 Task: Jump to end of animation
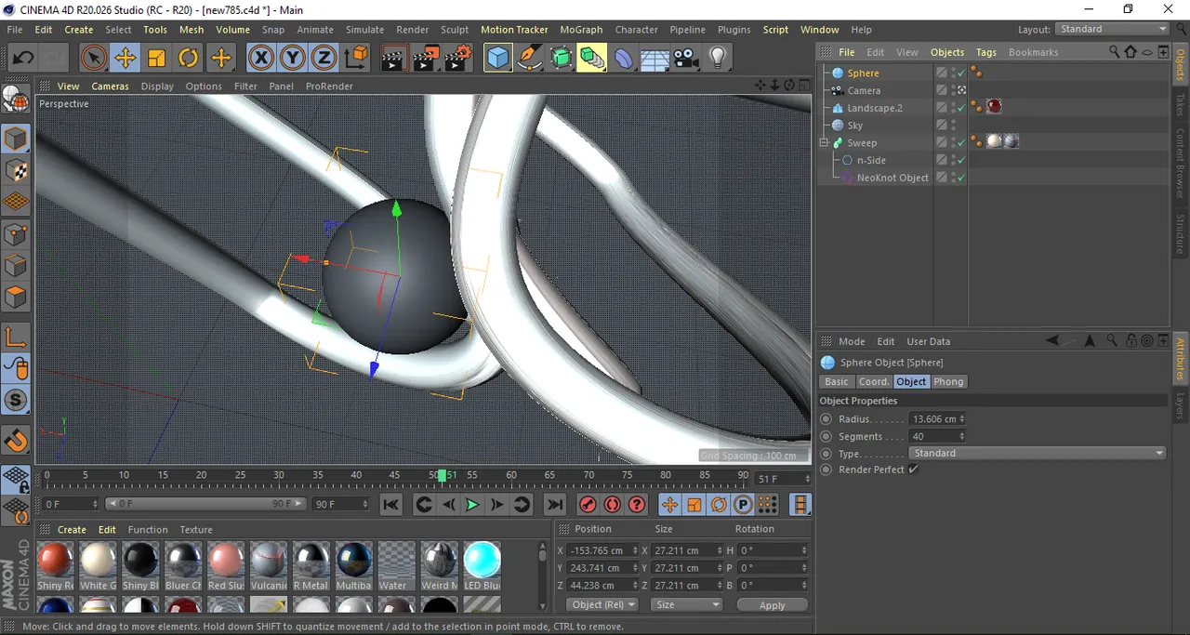555,505
